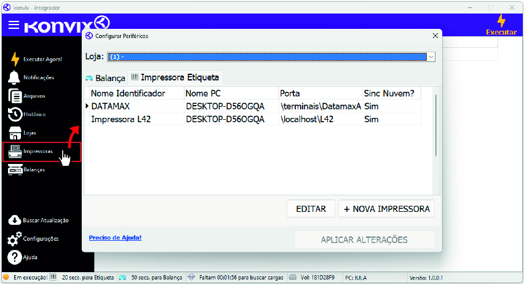Image resolution: width=524 pixels, height=285 pixels.
Task: Click the printer list vertical scrollbar
Action: pos(436,125)
